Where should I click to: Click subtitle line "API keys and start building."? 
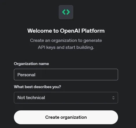coord(66,47)
